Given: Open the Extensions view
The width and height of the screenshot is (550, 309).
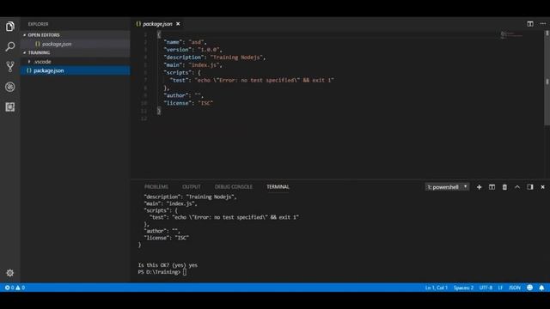Looking at the screenshot, I should tap(9, 106).
